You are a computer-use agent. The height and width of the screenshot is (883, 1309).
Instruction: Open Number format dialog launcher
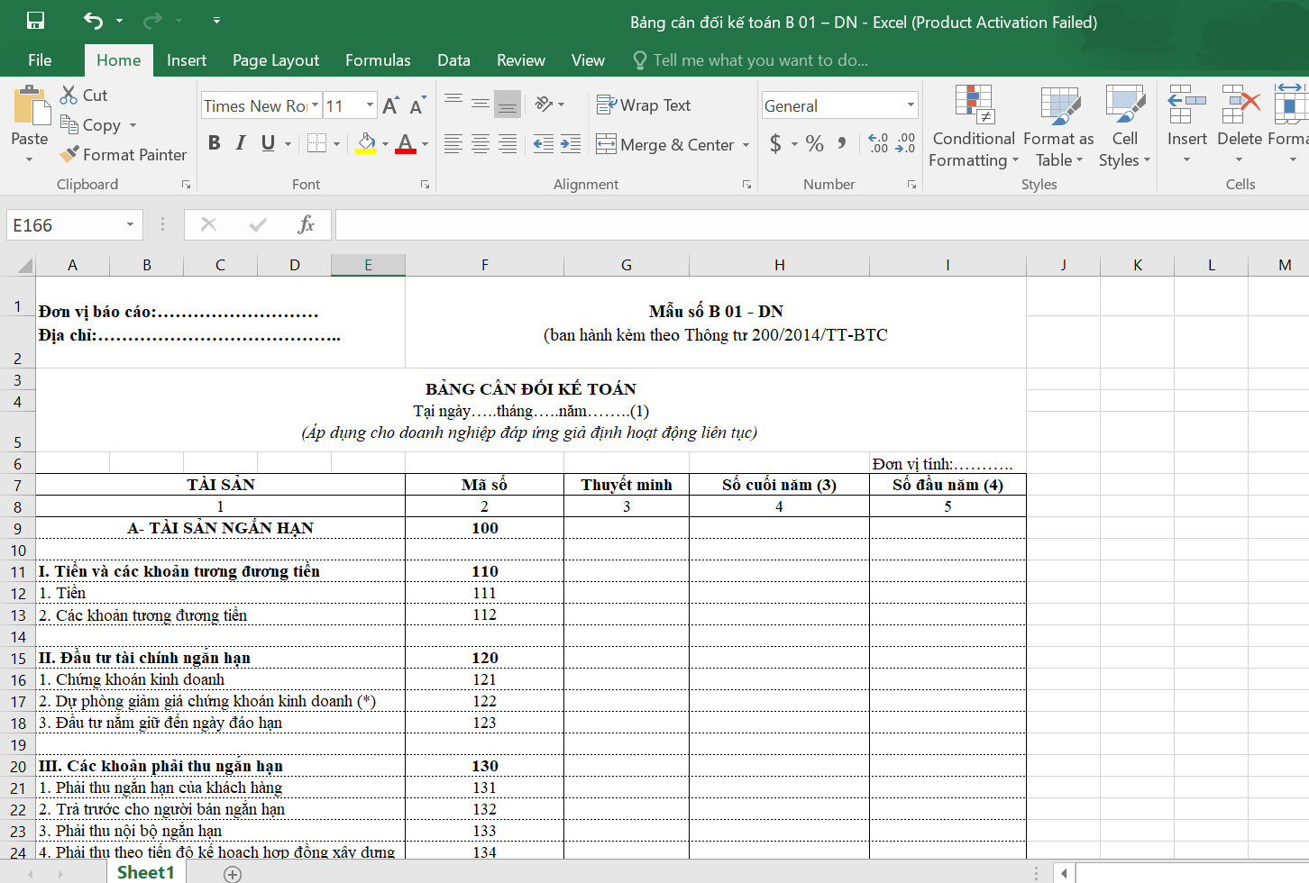911,185
